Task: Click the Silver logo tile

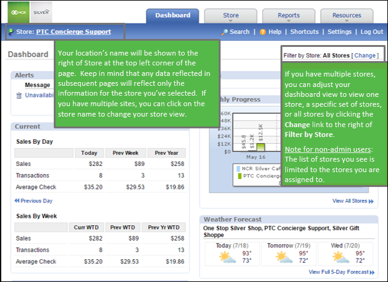Action: click(41, 12)
